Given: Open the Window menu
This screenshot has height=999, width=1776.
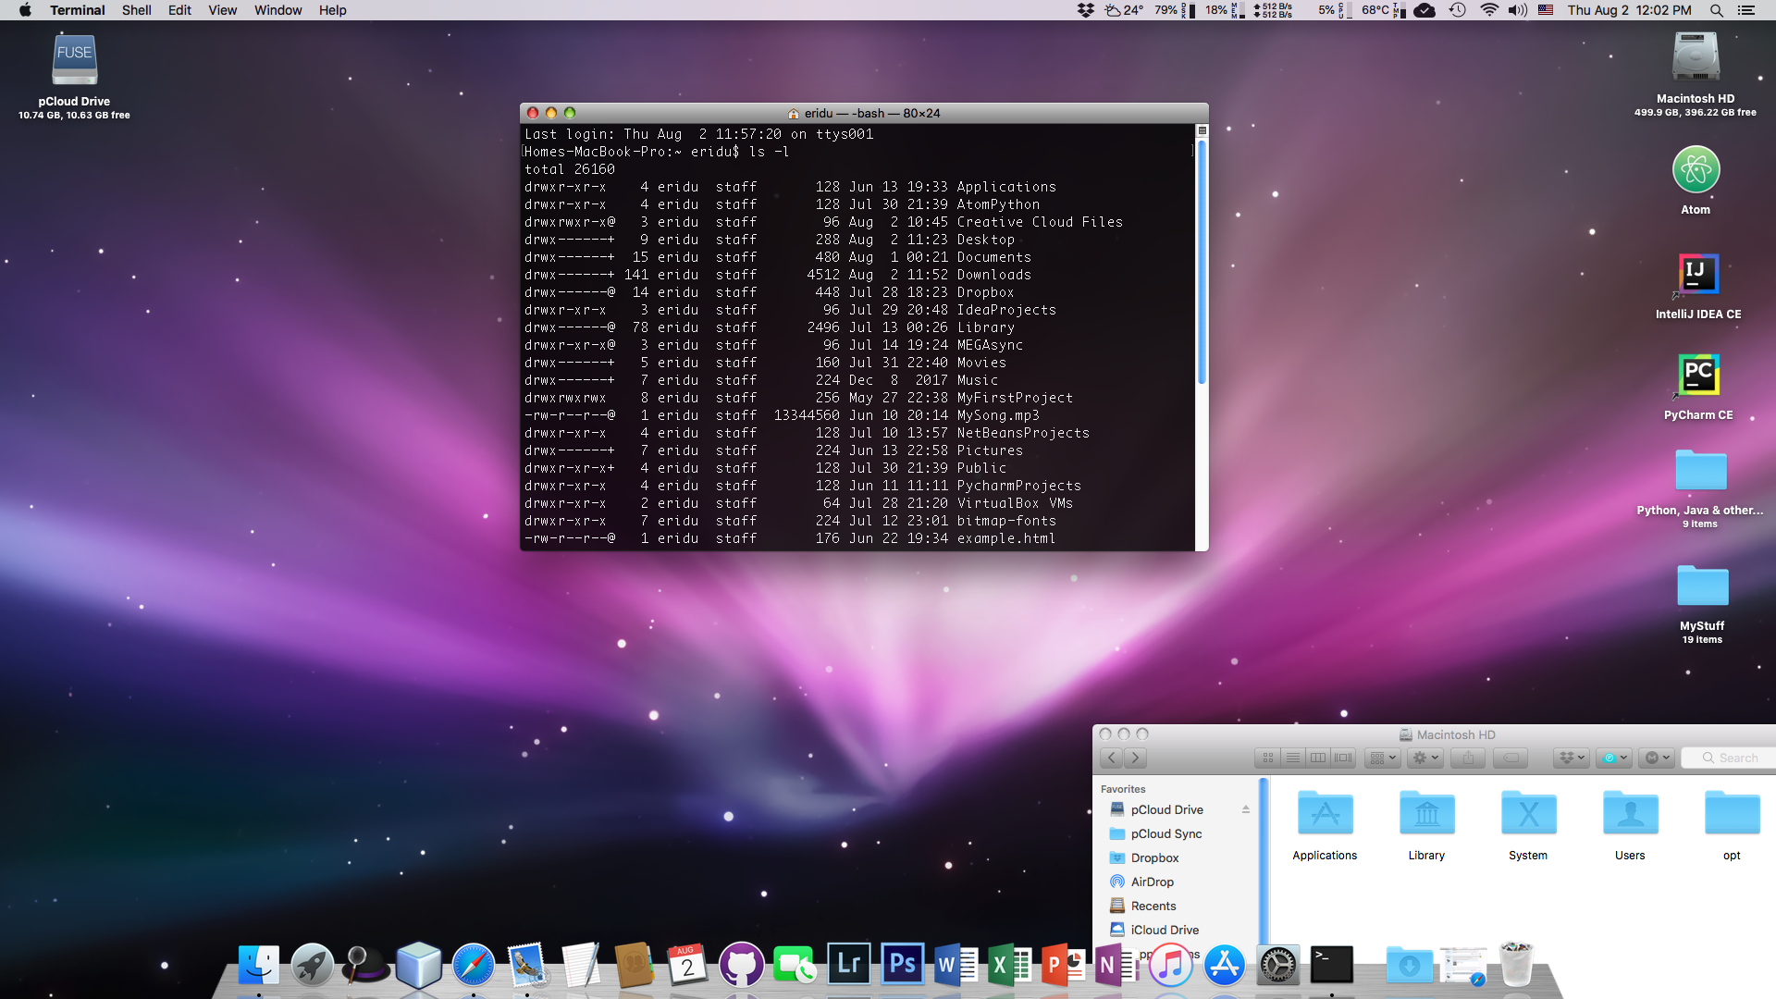Looking at the screenshot, I should [277, 10].
